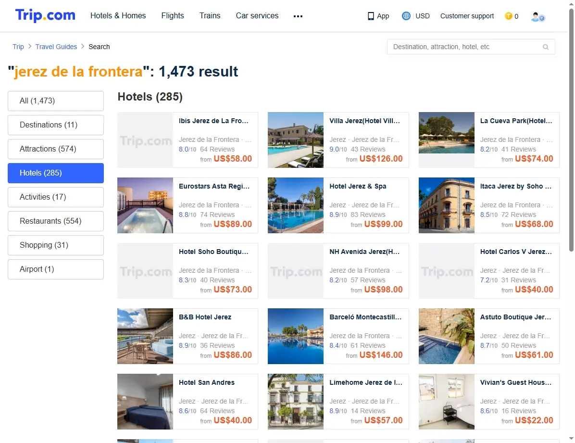Open the three-dots more menu
Viewport: 575px width, 443px height.
298,16
